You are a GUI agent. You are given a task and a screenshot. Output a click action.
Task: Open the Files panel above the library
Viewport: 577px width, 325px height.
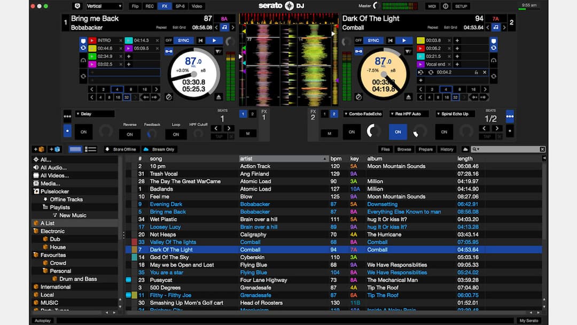pyautogui.click(x=385, y=149)
